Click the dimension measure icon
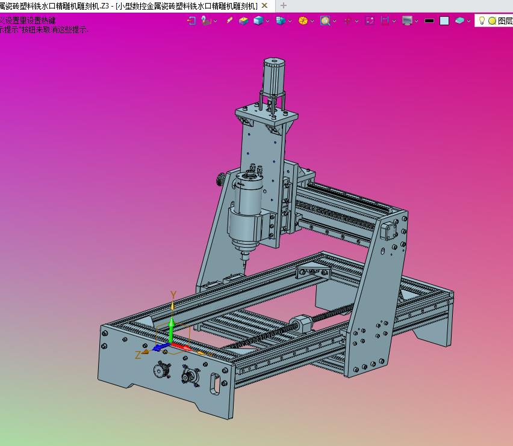513x446 pixels. (385, 21)
